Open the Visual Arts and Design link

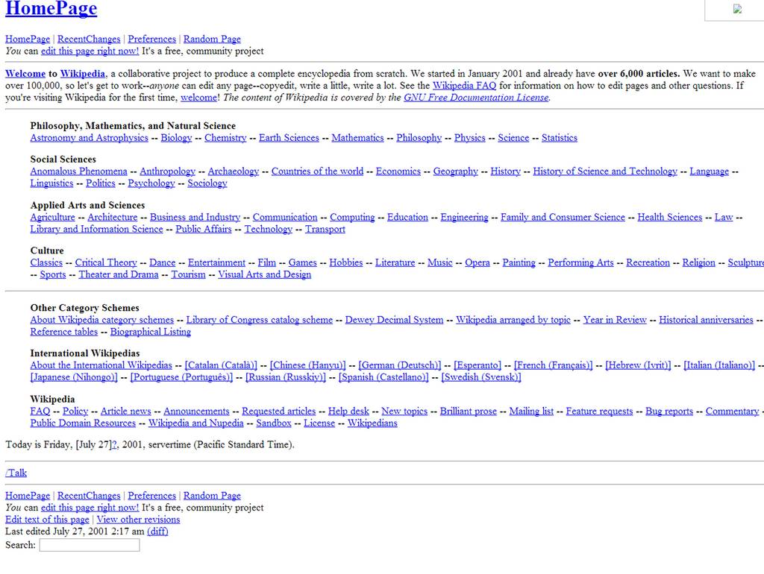tap(264, 275)
